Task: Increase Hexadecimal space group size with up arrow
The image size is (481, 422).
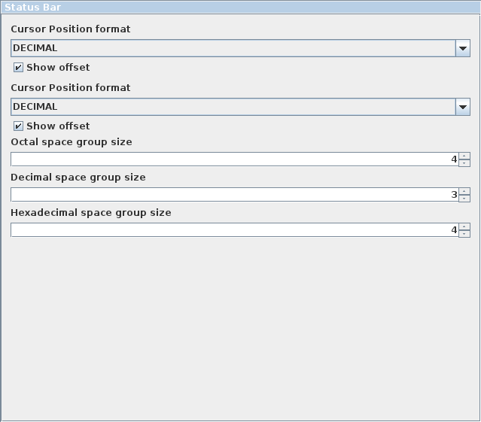Action: 464,226
